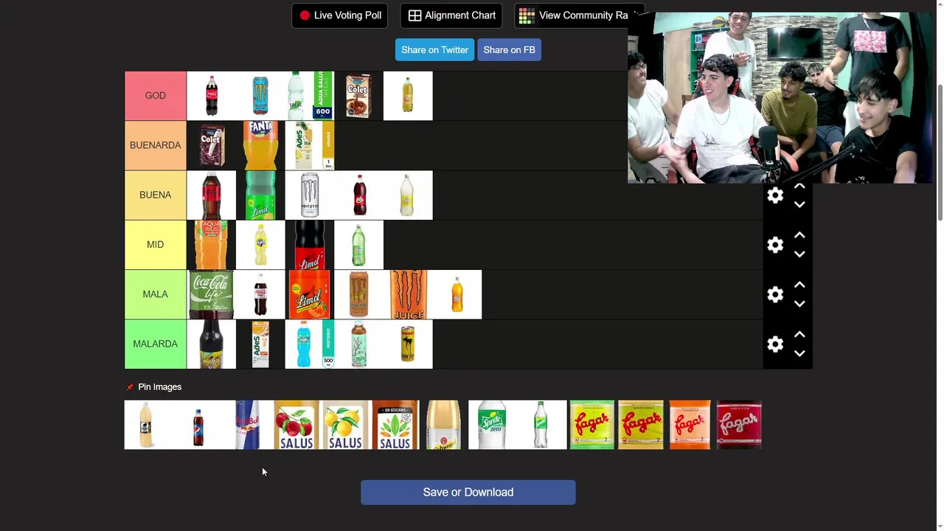
Task: Select the Colet carton in BUENARDA tier
Action: (212, 145)
